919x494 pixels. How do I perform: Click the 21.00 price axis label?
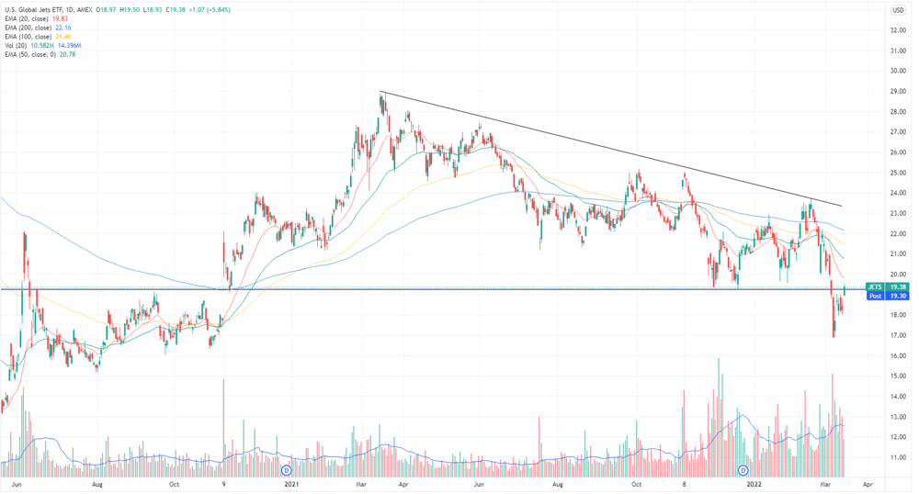pos(898,254)
